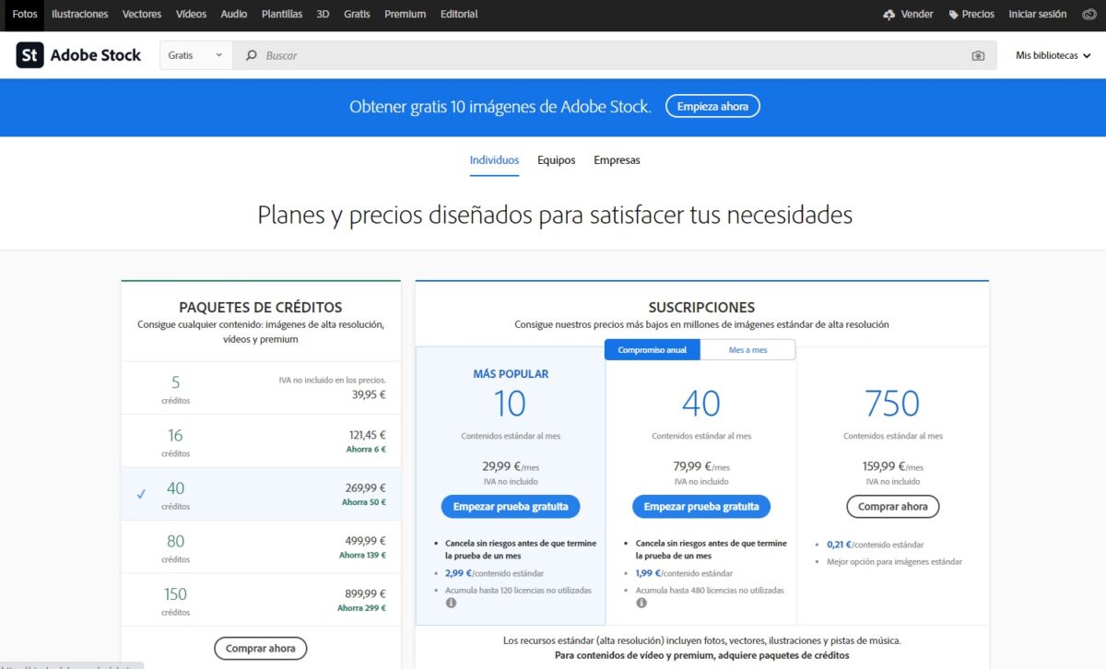
Task: Click the checkmark on 40 créditos row
Action: point(141,494)
